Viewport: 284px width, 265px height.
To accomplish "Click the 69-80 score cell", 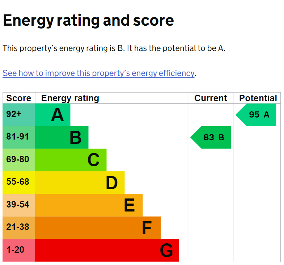I will point(19,160).
